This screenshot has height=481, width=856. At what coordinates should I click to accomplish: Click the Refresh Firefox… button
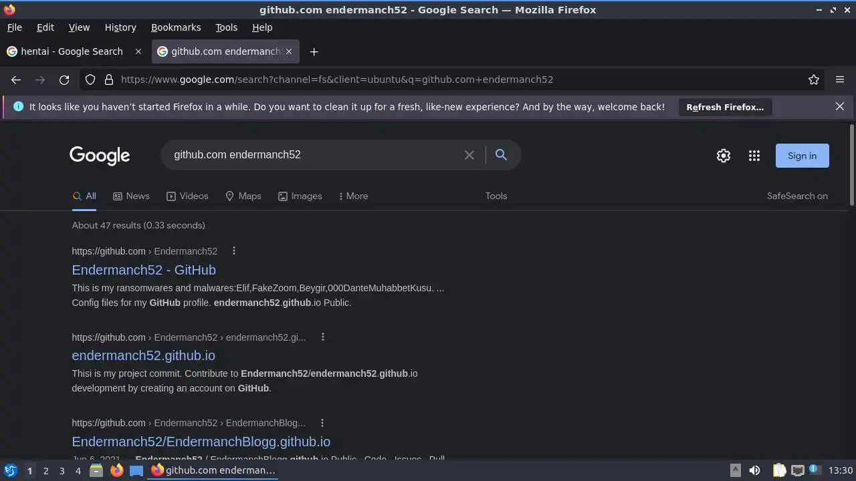725,107
